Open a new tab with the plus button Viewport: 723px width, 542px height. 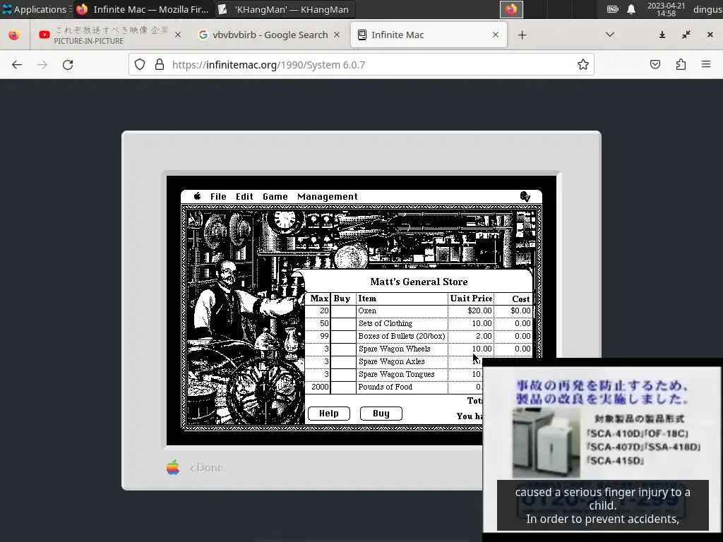click(x=522, y=35)
